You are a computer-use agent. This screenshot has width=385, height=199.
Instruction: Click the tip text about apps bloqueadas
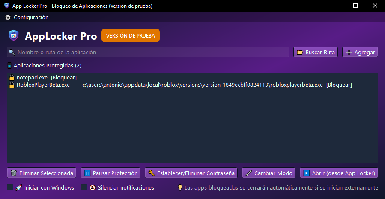[281, 188]
